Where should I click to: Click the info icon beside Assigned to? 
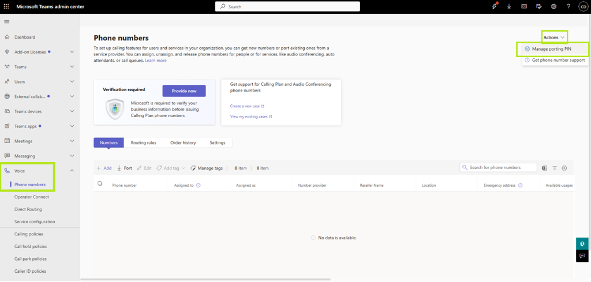(199, 186)
